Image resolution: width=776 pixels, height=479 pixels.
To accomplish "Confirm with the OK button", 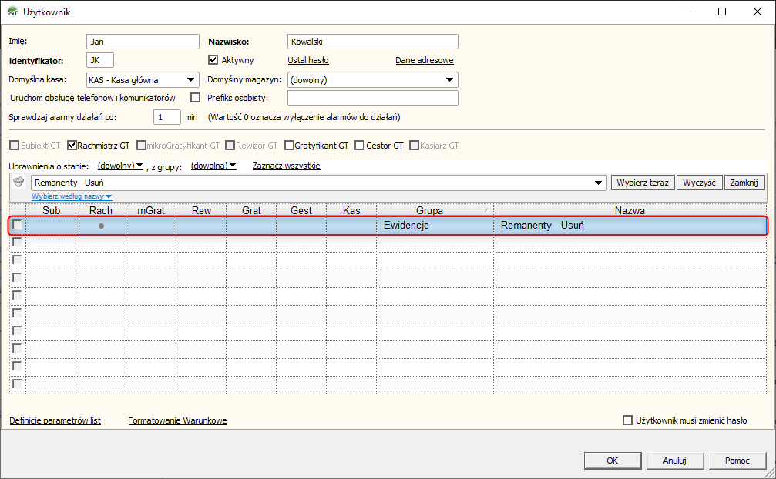I will pos(612,461).
